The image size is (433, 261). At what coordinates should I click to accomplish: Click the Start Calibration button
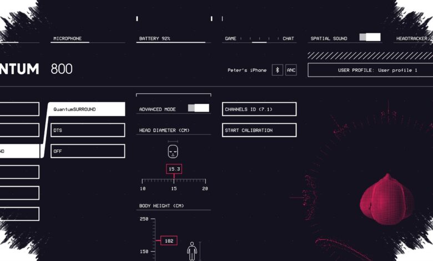pyautogui.click(x=259, y=130)
